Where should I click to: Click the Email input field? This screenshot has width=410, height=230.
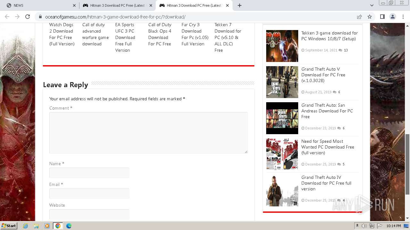pyautogui.click(x=89, y=194)
